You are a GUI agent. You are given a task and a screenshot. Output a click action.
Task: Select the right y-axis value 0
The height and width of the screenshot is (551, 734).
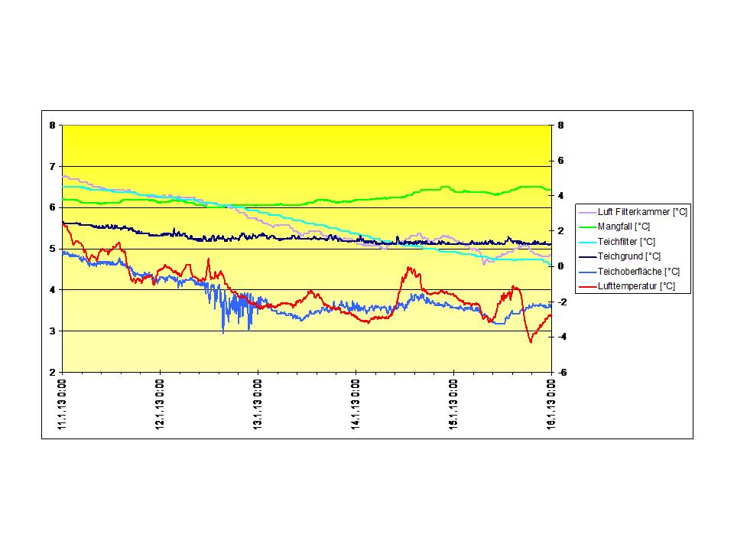click(x=562, y=266)
